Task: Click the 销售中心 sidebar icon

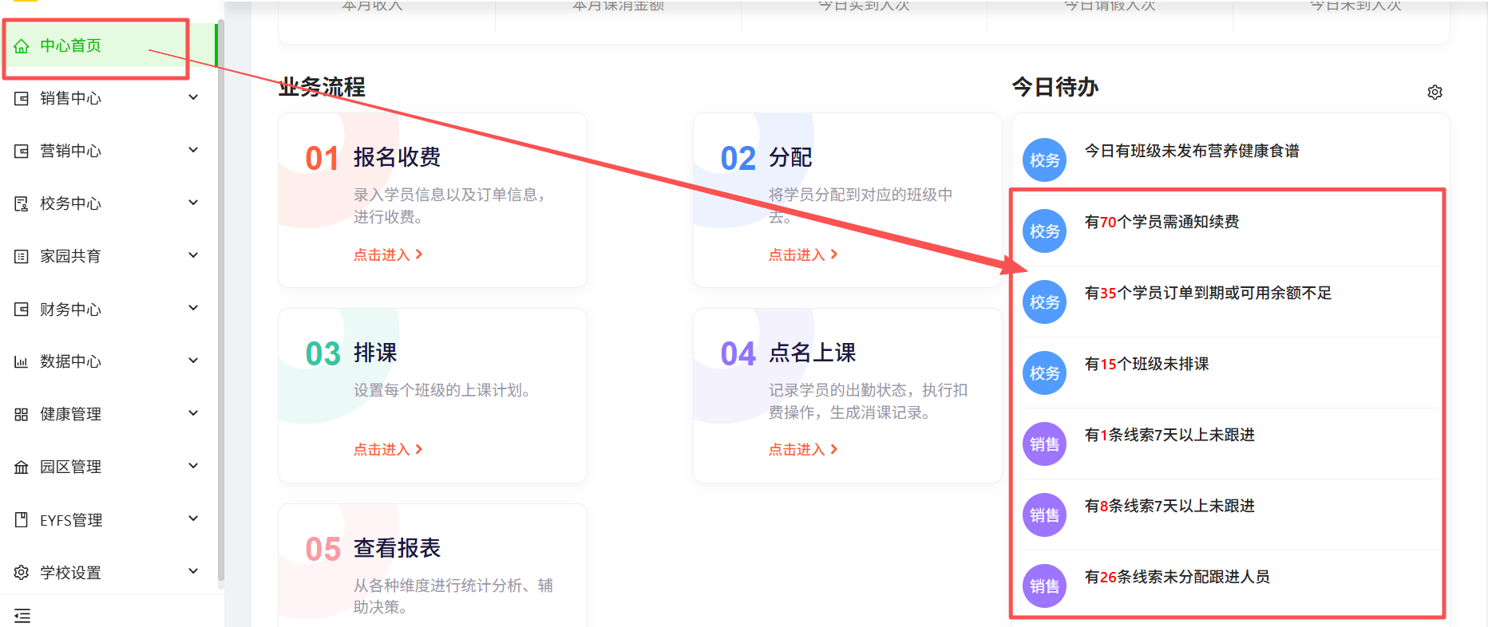Action: click(22, 99)
